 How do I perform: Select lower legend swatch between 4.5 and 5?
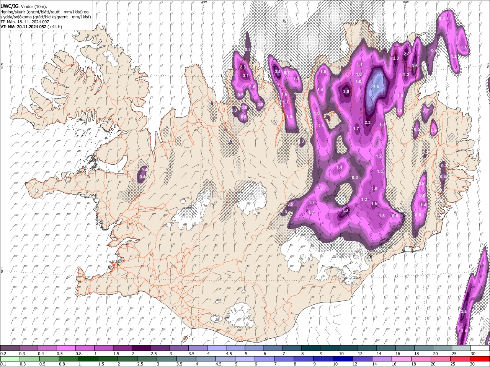(225, 359)
